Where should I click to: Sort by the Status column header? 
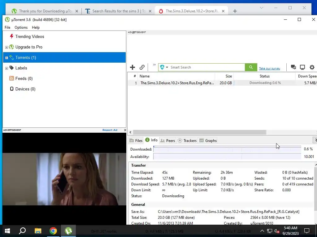[265, 76]
